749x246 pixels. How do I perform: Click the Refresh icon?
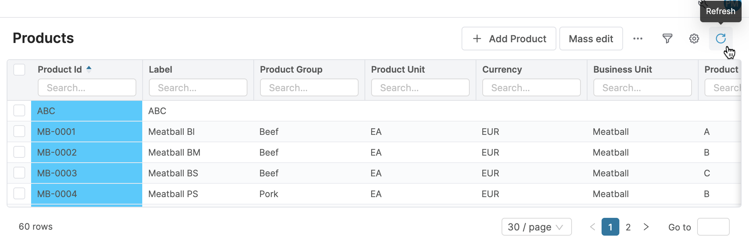(720, 39)
